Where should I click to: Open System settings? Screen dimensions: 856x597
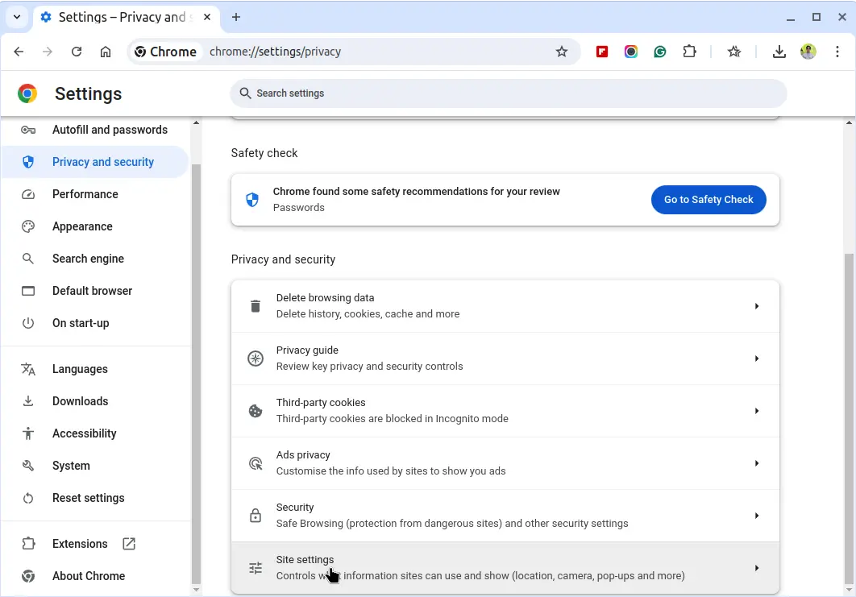[x=94, y=466]
